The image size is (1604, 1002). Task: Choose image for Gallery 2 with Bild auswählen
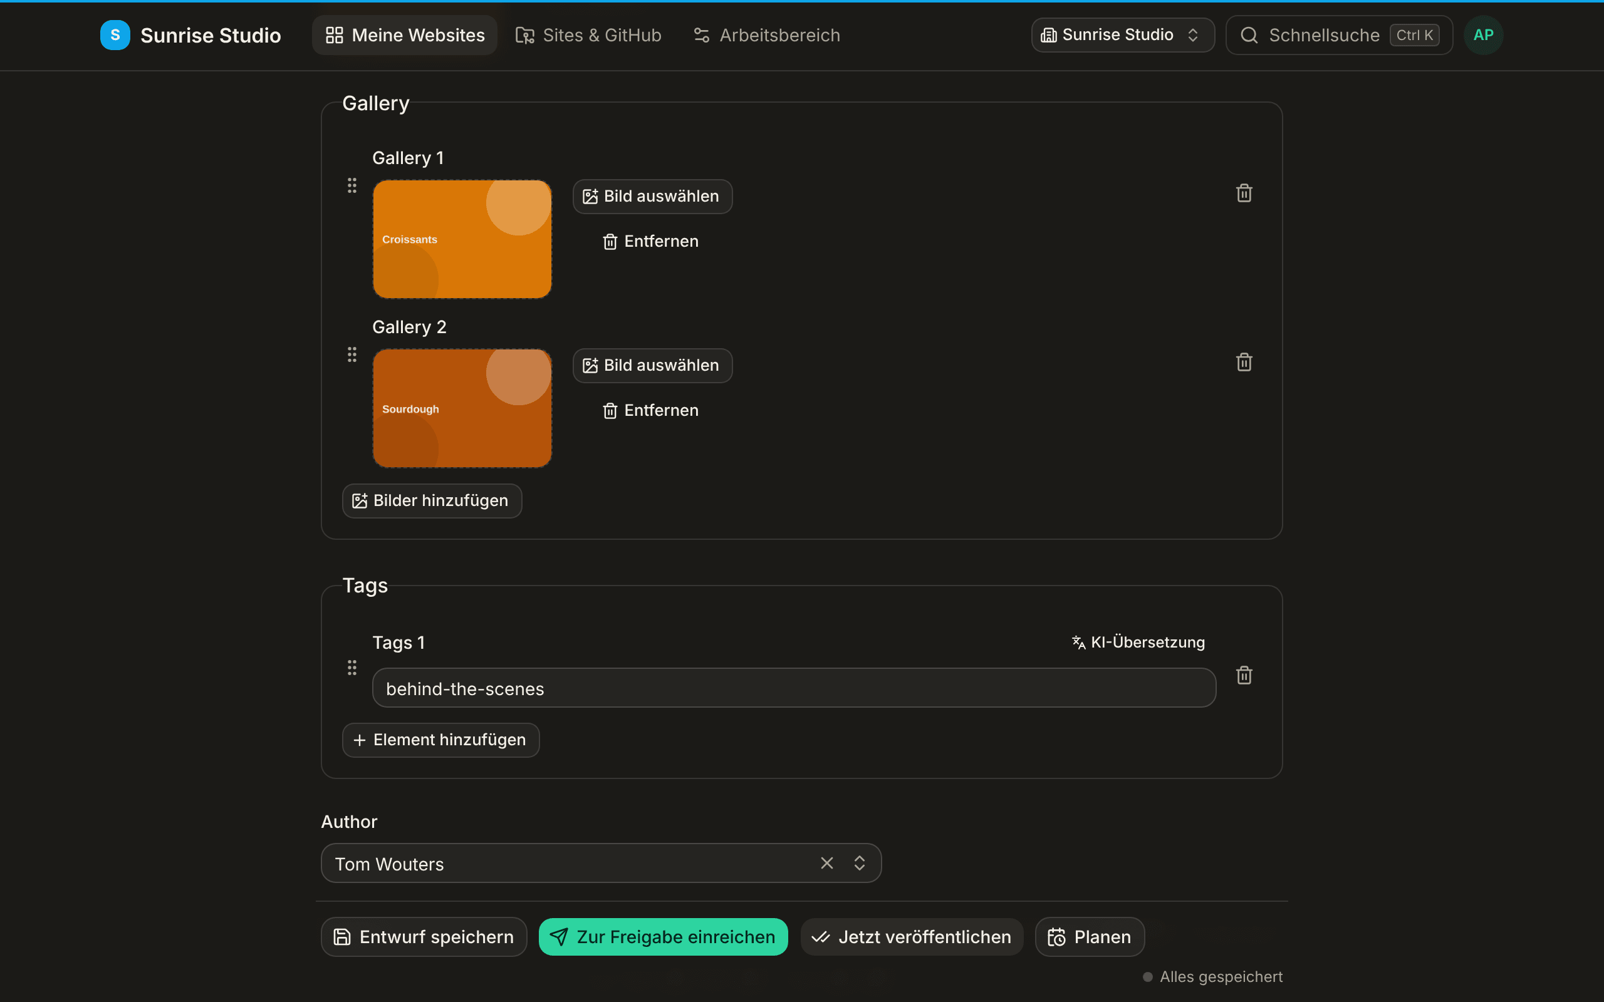(x=652, y=366)
